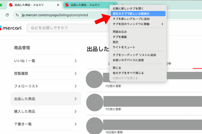Click the second listing's thumbnail image
Viewport: 202px width, 134px height.
coord(95,102)
